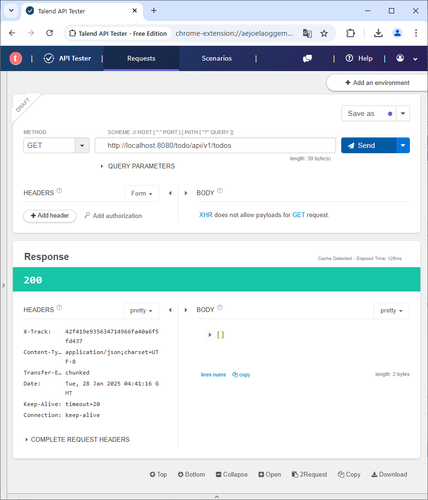Click the translate page icon

307,33
